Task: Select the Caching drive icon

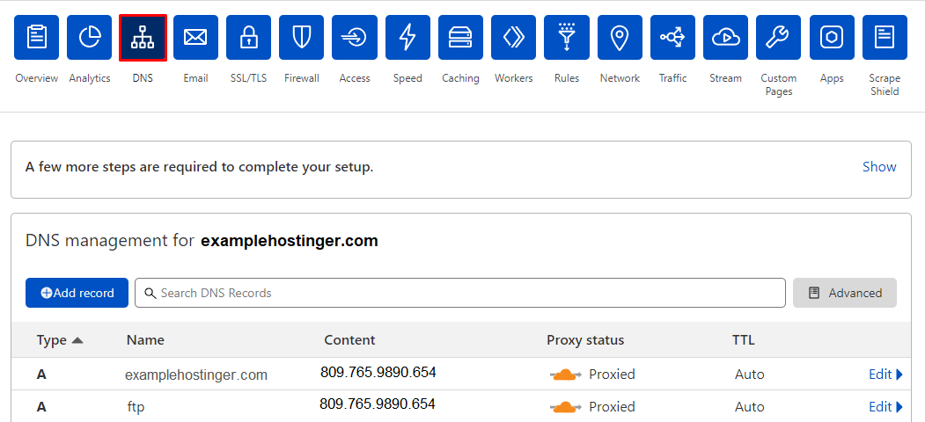Action: point(460,38)
